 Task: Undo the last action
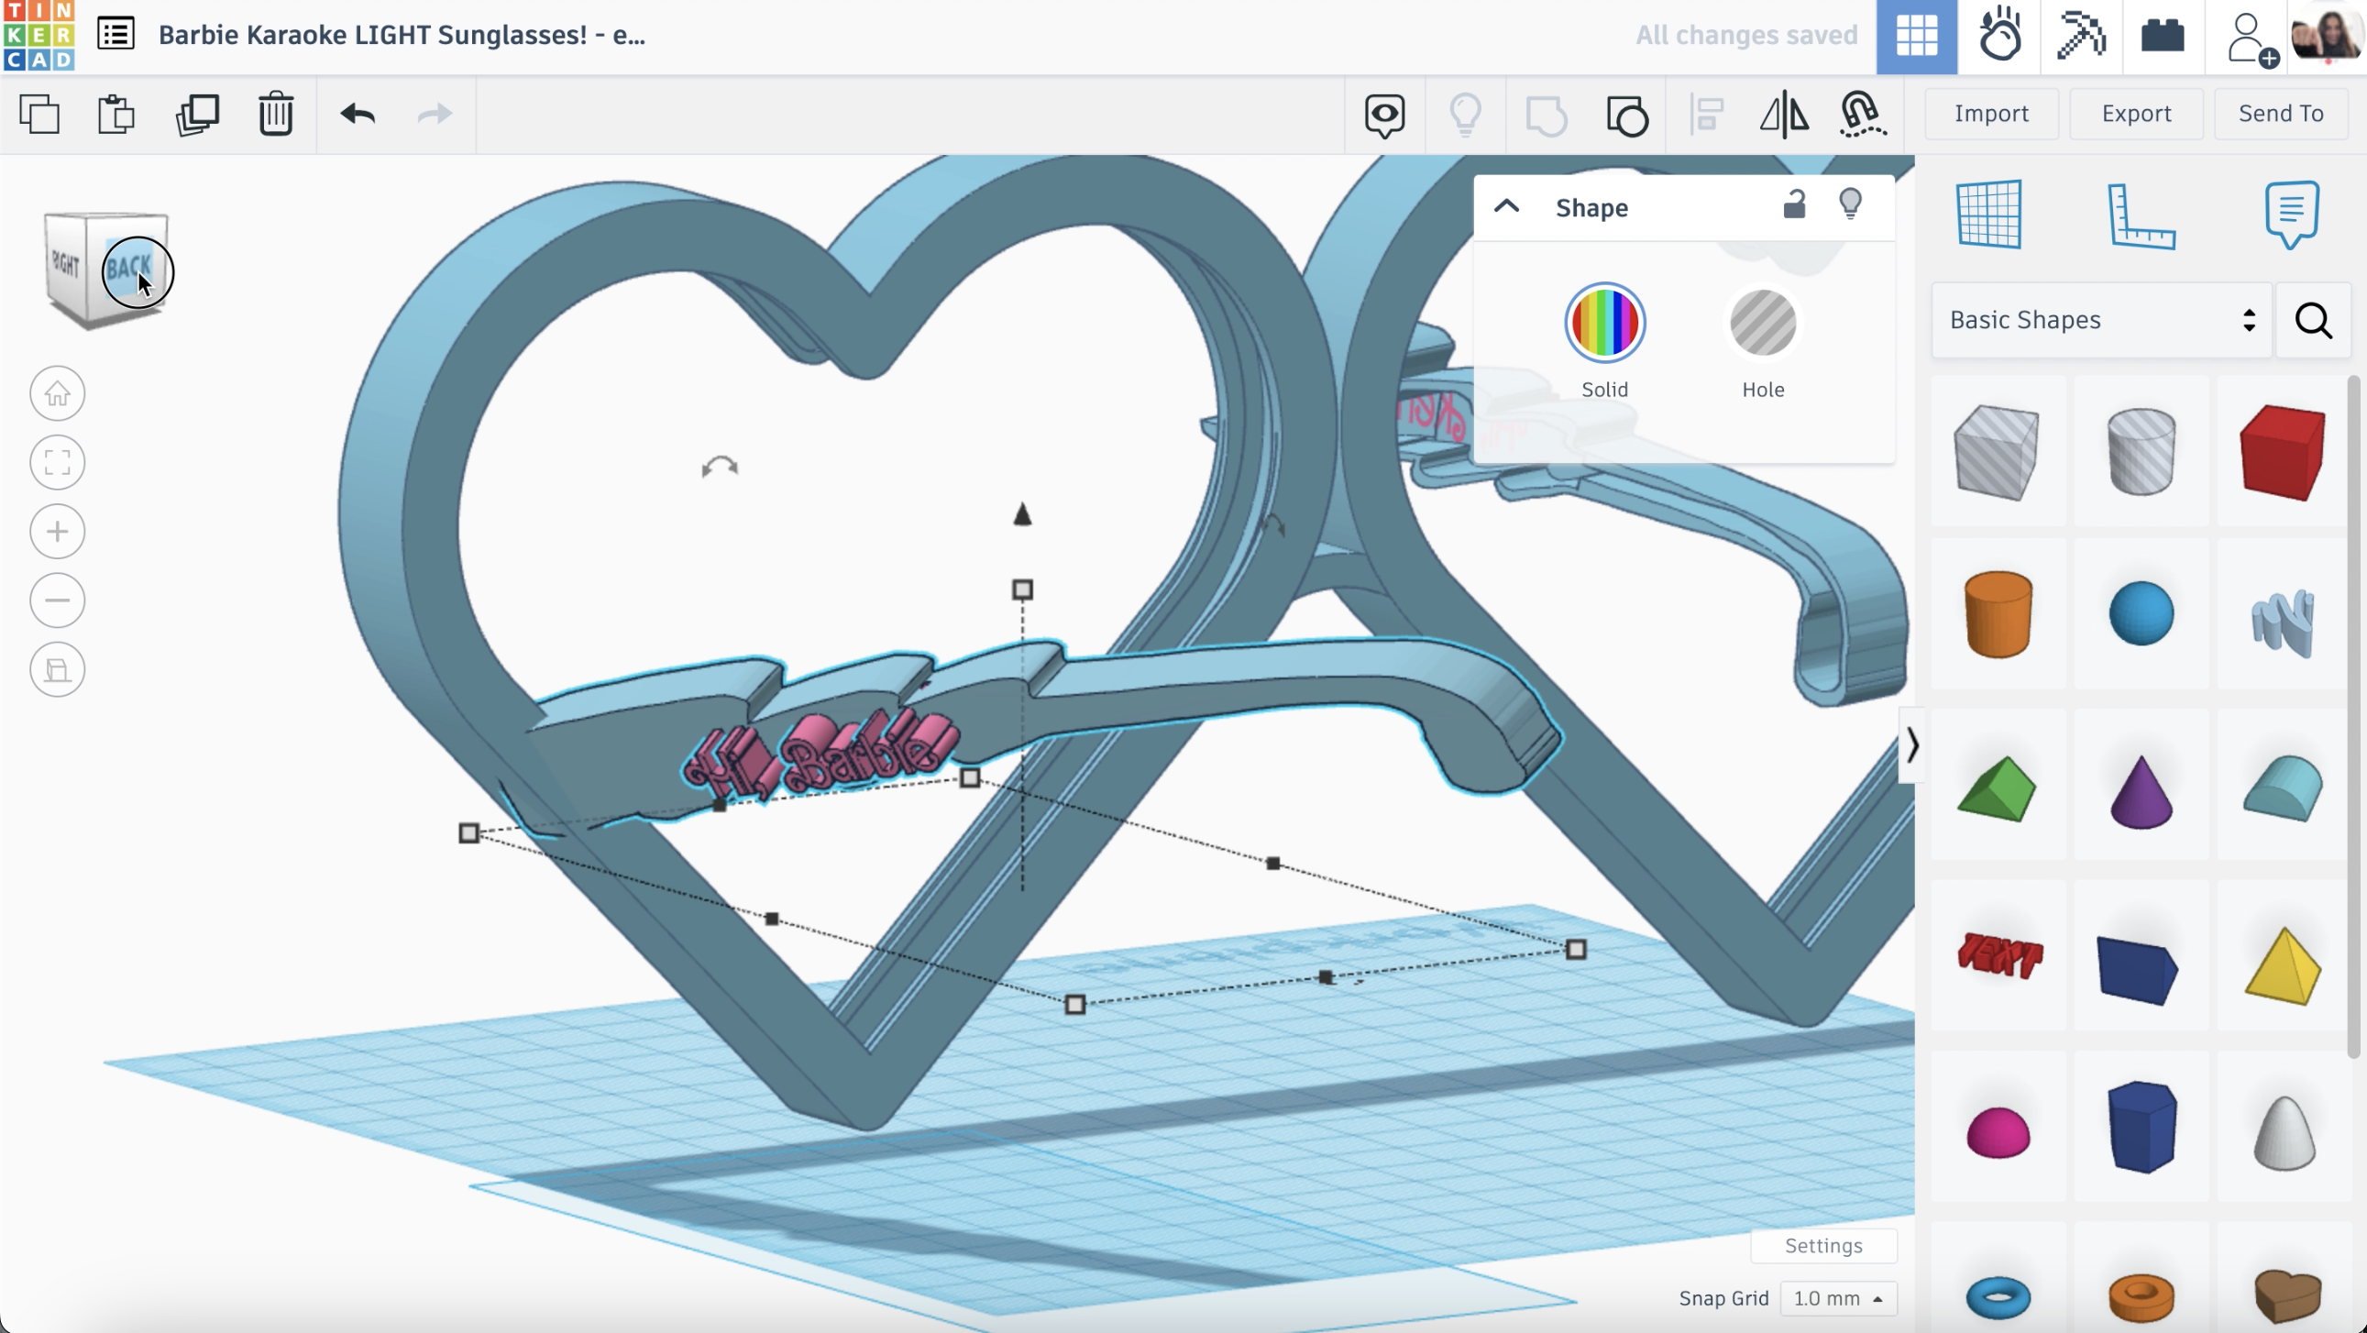358,114
